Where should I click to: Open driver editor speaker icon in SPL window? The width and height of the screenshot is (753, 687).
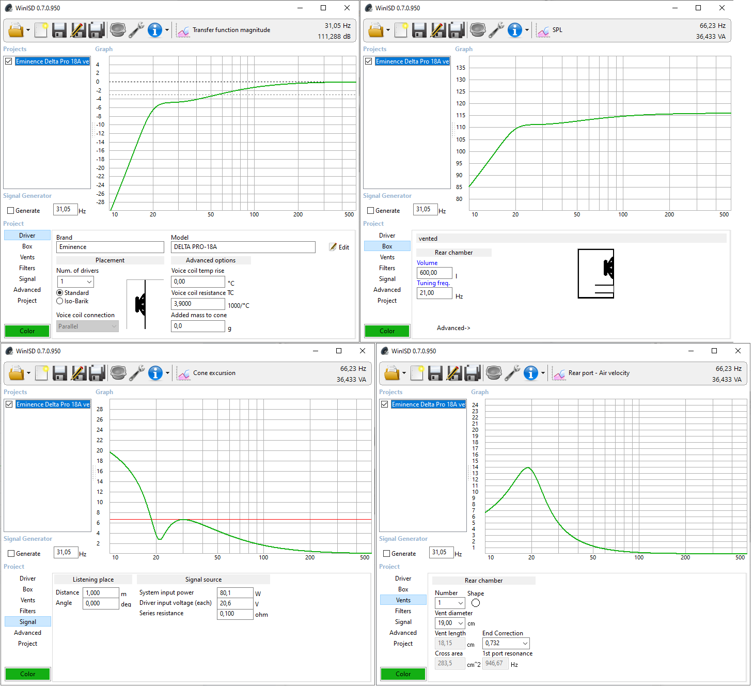(x=478, y=30)
